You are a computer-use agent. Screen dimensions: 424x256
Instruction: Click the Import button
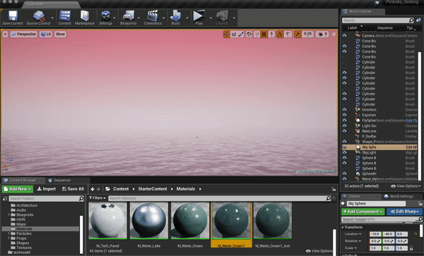(x=47, y=189)
